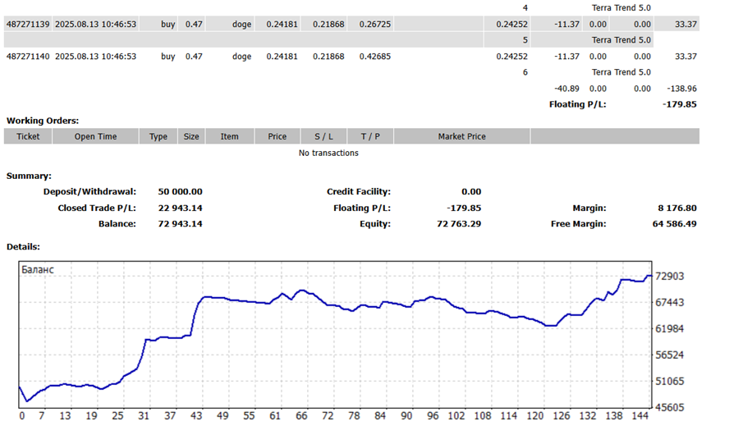Click 'Terra Trend 5.0' comment numbered 5

[621, 40]
